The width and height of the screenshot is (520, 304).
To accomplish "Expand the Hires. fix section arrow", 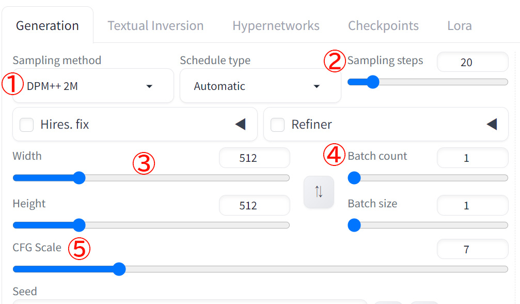I will 240,124.
